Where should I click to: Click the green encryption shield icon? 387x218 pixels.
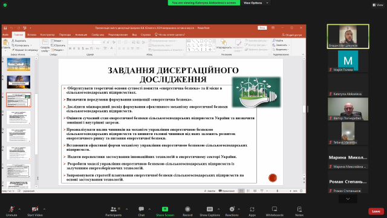tap(5, 5)
